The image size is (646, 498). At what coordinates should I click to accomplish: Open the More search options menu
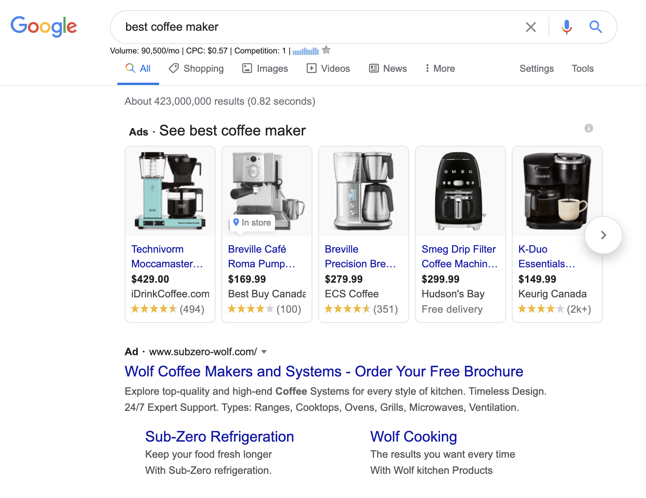coord(440,68)
